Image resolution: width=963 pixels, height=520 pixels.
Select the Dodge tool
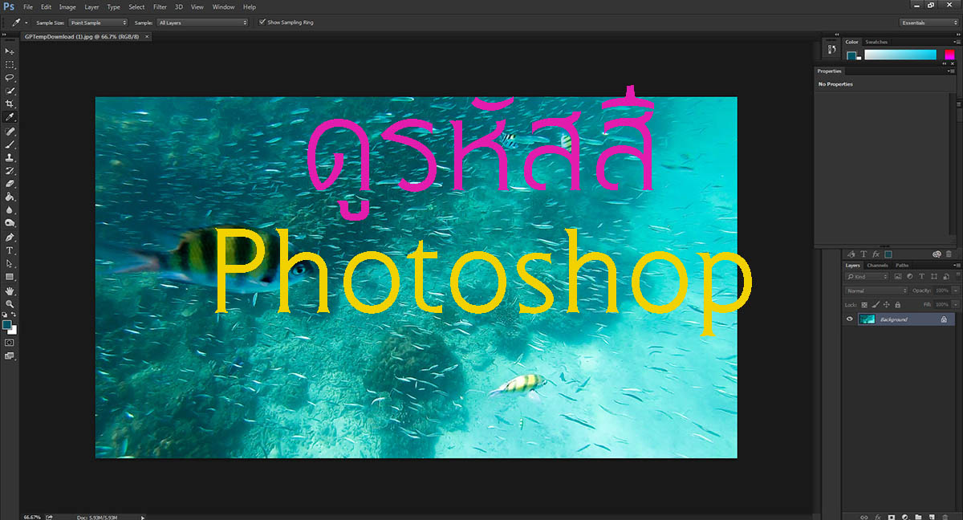click(10, 223)
